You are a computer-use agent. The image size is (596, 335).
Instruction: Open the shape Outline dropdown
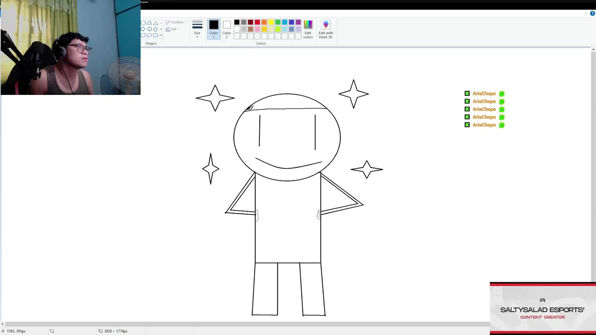(x=176, y=22)
